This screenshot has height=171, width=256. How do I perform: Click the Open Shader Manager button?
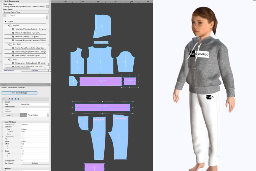pos(19,93)
